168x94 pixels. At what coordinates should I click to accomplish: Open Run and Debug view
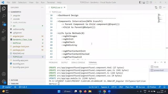point(4,31)
